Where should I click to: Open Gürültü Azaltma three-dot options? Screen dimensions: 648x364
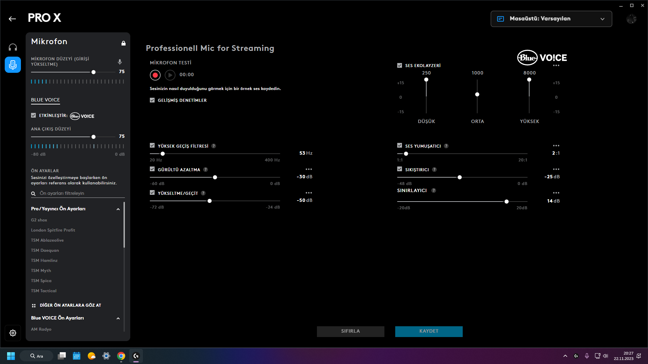click(x=308, y=170)
